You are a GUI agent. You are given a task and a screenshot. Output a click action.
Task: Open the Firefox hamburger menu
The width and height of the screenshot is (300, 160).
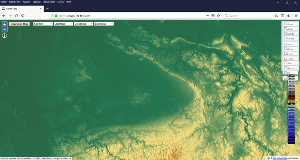click(x=296, y=16)
